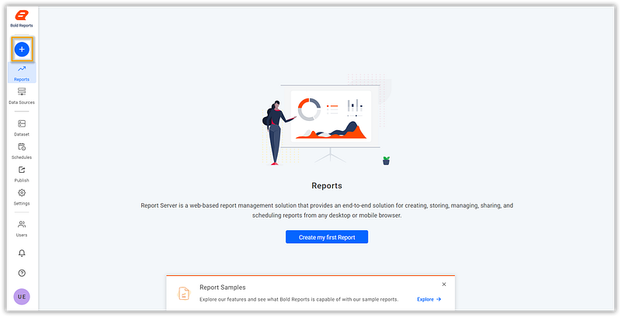Click the 'Explore our features' description text
621x317 pixels.
pyautogui.click(x=299, y=299)
